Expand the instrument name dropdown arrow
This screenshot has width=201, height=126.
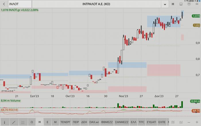click(165, 4)
